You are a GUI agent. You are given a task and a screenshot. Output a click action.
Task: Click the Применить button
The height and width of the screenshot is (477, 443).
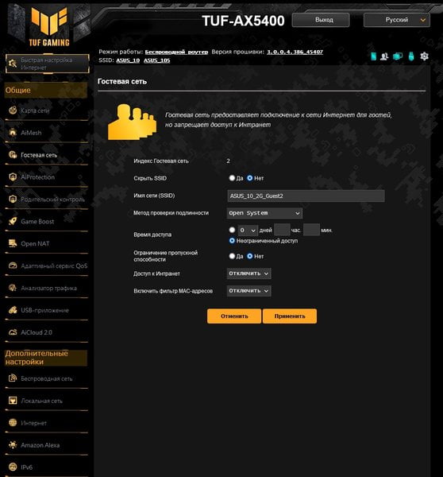tap(290, 316)
